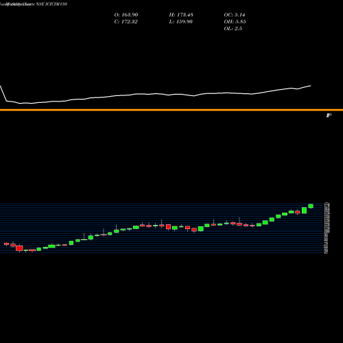Click the 'OC: 5.14' value
This screenshot has width=343, height=343.
pyautogui.click(x=235, y=15)
